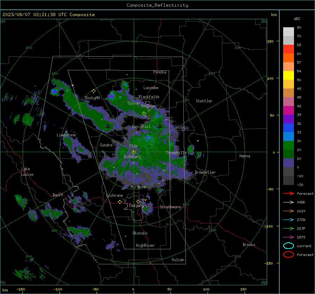The width and height of the screenshot is (315, 294).
Task: Click the cyan 27ZW arrow icon
Action: tap(288, 220)
